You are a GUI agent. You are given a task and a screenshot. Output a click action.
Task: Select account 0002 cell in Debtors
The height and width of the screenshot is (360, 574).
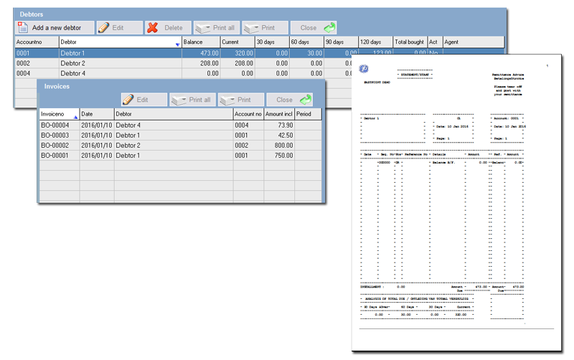tap(37, 63)
